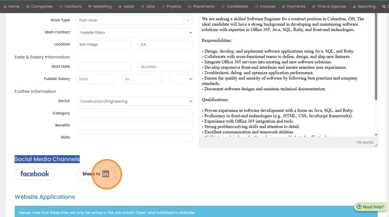Click the Location city field with San Diego

coord(104,45)
